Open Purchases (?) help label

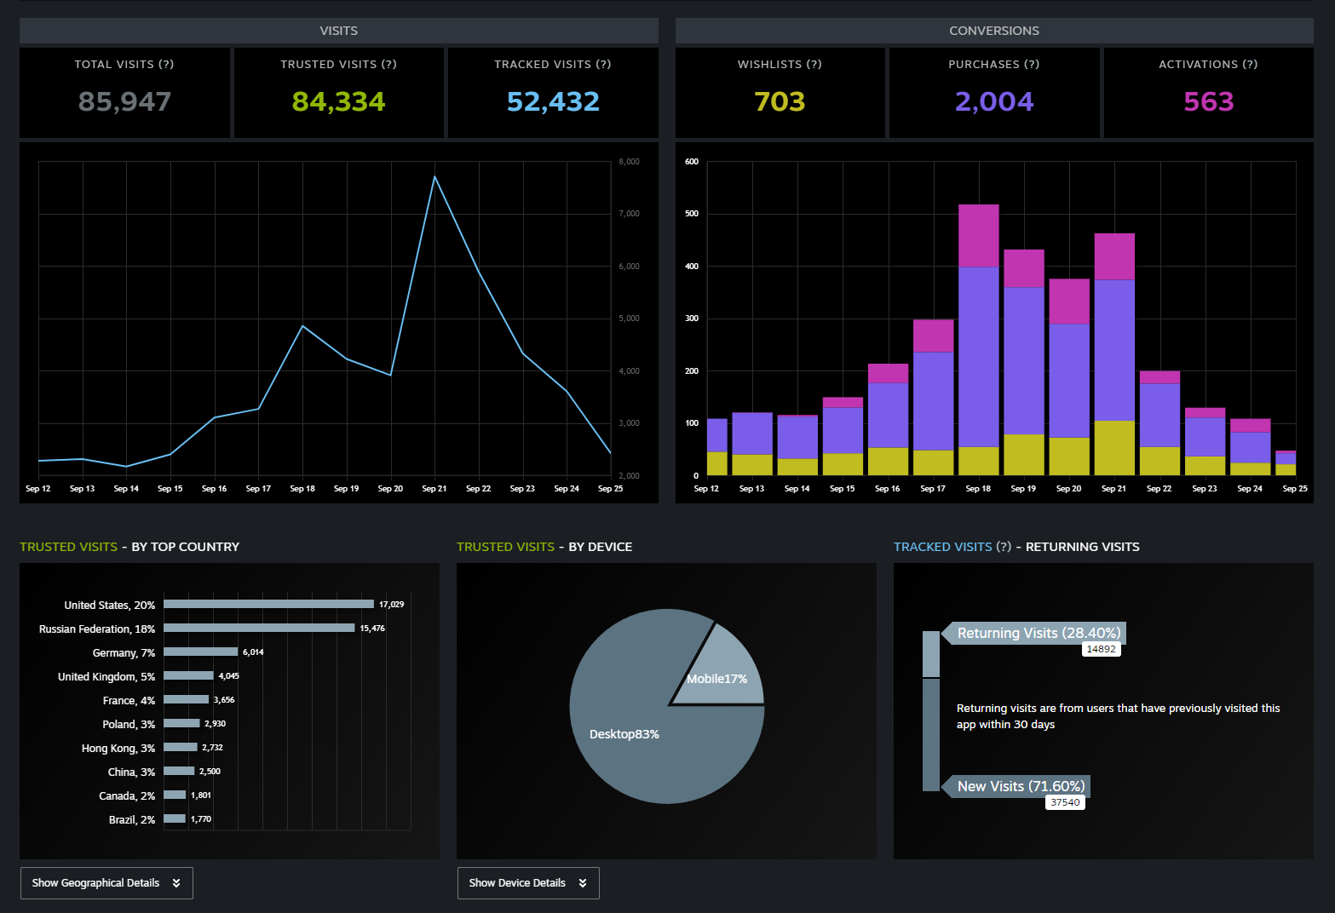(x=994, y=65)
